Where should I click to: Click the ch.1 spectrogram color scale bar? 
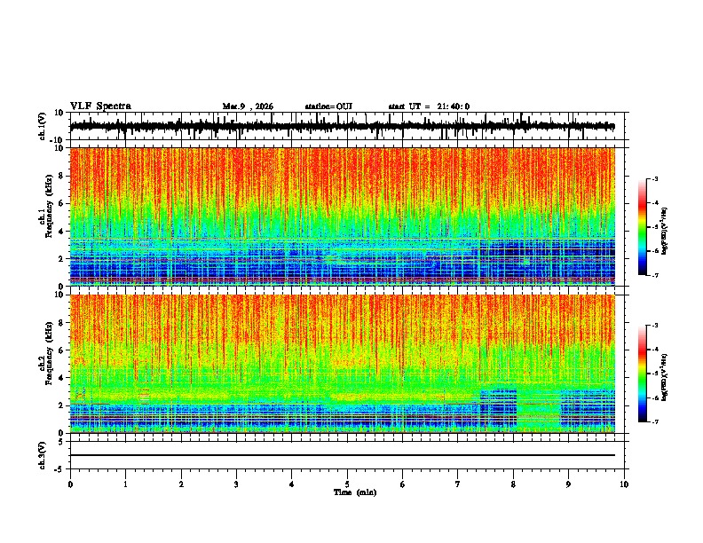(x=643, y=227)
